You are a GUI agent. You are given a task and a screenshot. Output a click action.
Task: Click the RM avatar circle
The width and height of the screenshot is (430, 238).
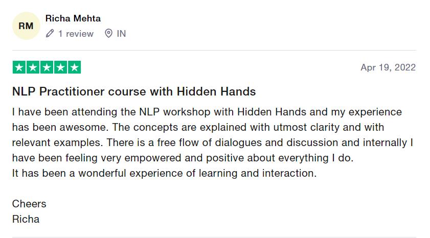pyautogui.click(x=26, y=26)
